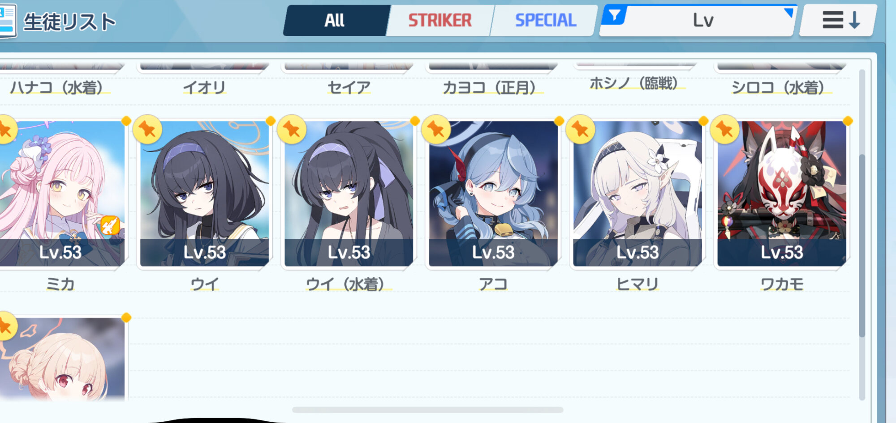896x423 pixels.
Task: Tap the orange weapon badge on ミカ
Action: pos(110,225)
